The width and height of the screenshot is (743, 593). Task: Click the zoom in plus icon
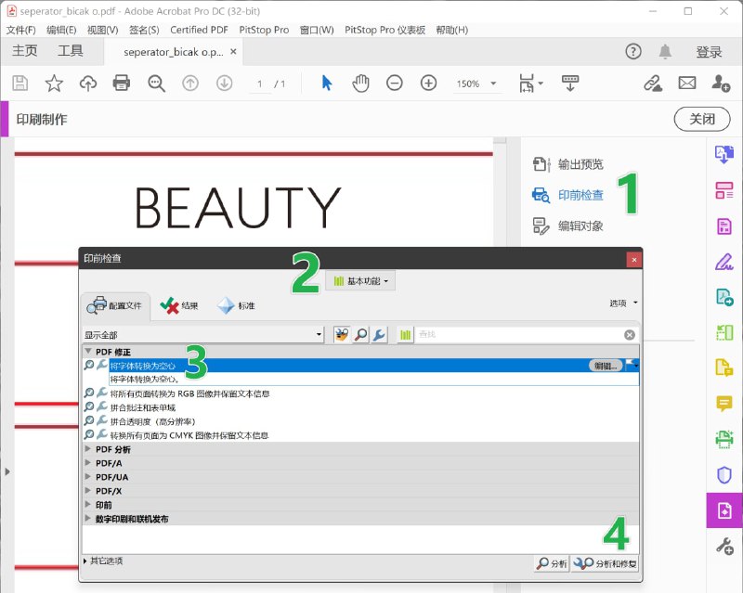[428, 84]
